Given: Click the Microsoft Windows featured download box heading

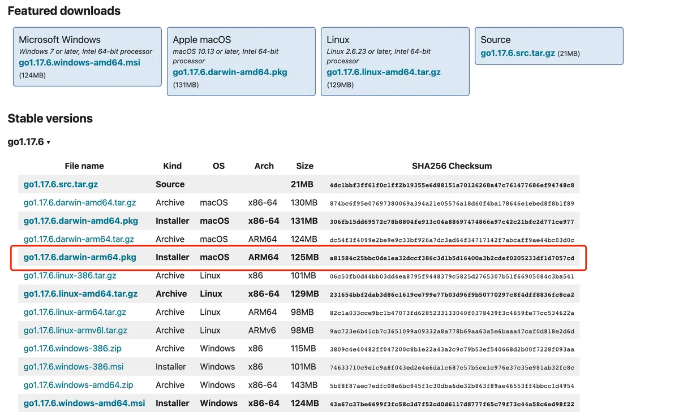Looking at the screenshot, I should 59,40.
